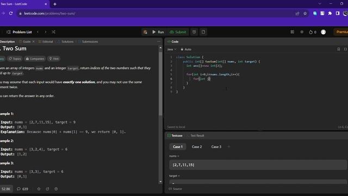Click the browser share page icon
348x196 pixels.
click(x=297, y=13)
